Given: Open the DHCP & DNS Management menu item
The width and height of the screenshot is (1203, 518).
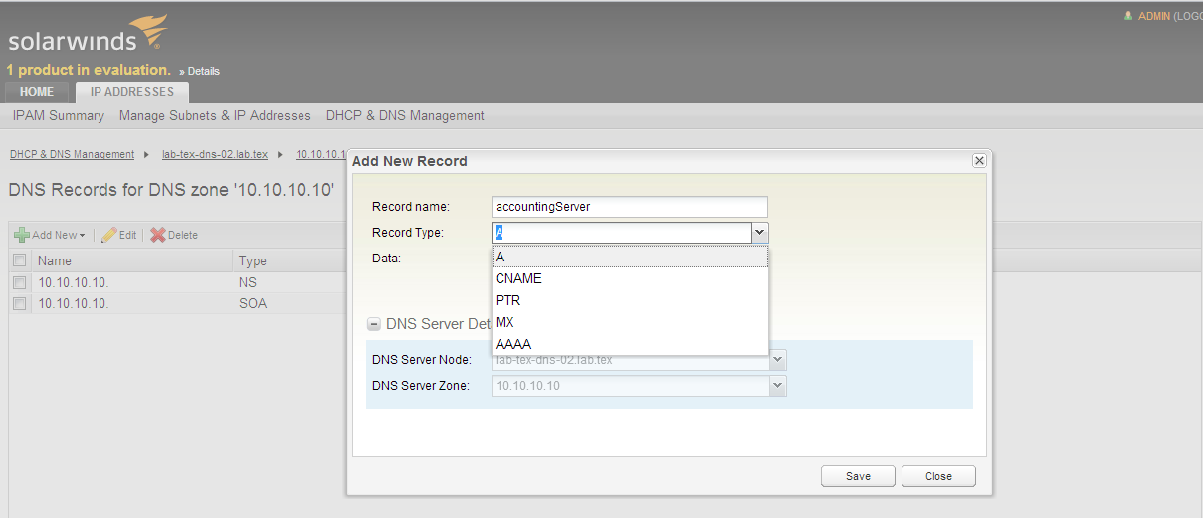Looking at the screenshot, I should (405, 116).
